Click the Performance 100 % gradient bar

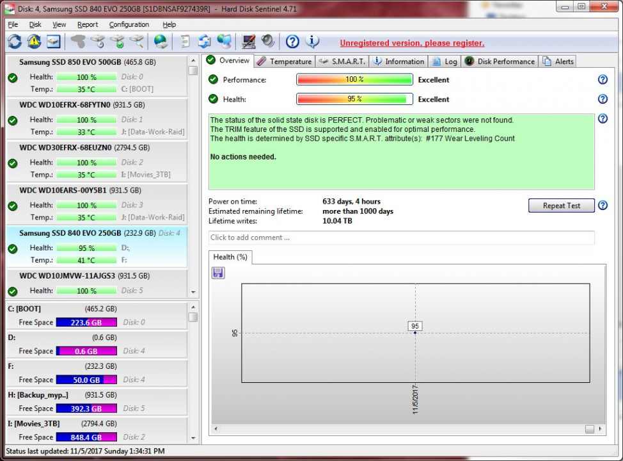click(x=354, y=79)
